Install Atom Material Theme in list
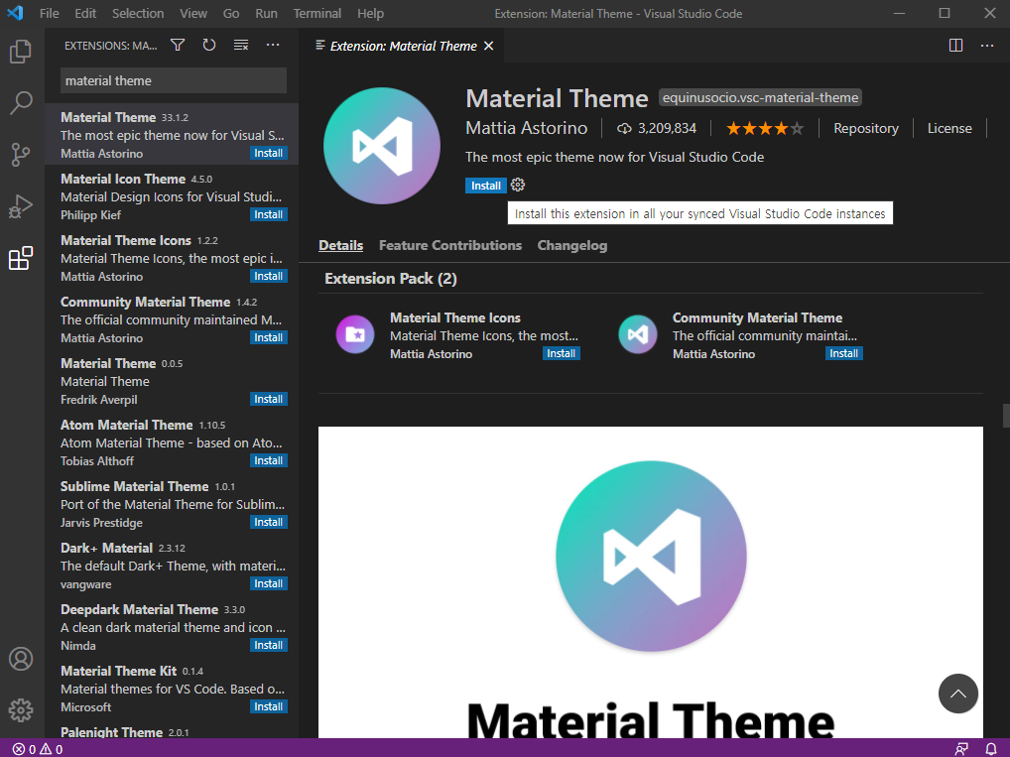The image size is (1010, 757). coord(269,460)
